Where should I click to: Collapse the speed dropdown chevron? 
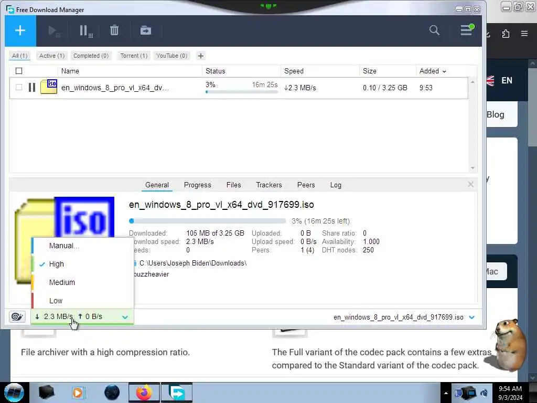(x=125, y=317)
